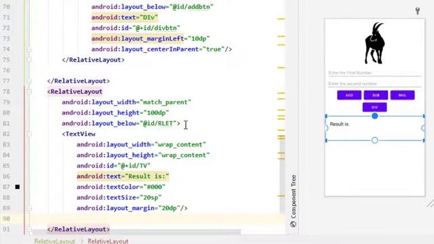Click TextView layout_width="wrap_content" at line 83
The width and height of the screenshot is (434, 244).
[141, 144]
